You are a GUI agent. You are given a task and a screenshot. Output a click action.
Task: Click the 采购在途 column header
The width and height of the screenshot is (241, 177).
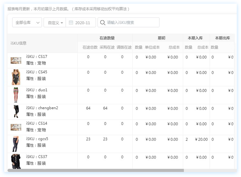[107, 47]
